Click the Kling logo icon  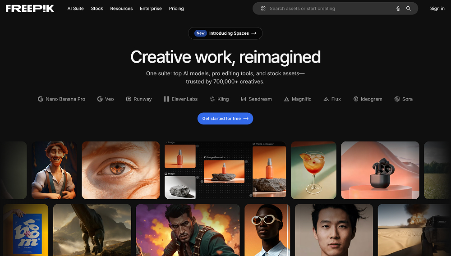click(x=212, y=99)
